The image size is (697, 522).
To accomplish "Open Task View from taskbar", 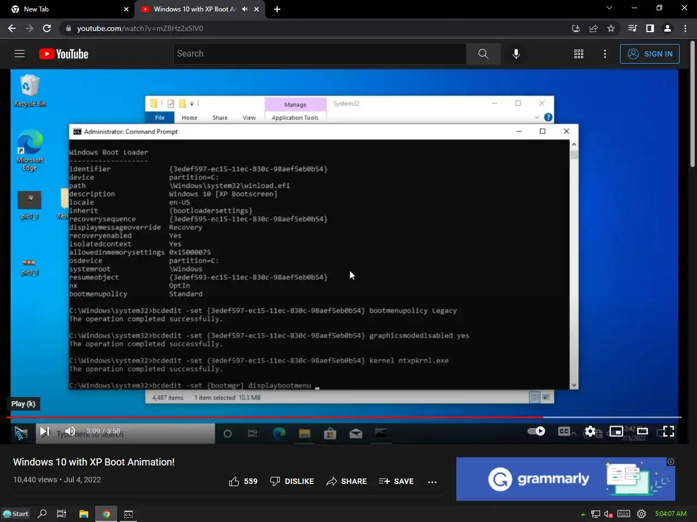I will 62,514.
